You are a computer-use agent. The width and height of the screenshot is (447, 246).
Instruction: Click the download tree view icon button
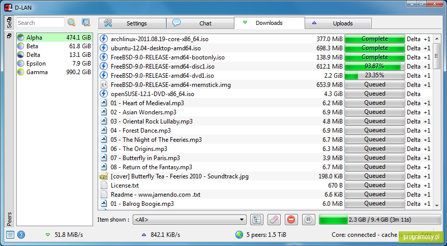click(257, 220)
